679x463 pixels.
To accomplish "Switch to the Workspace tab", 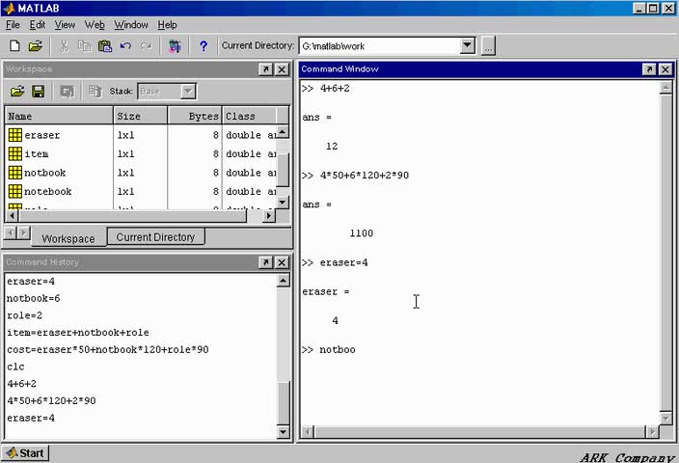I will [68, 238].
